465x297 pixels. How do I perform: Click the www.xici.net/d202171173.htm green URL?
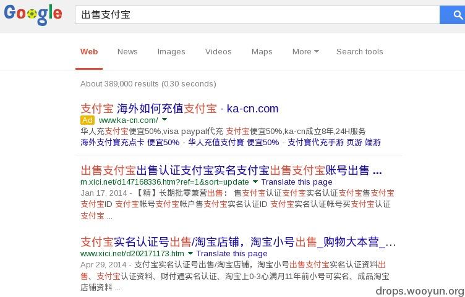[132, 254]
